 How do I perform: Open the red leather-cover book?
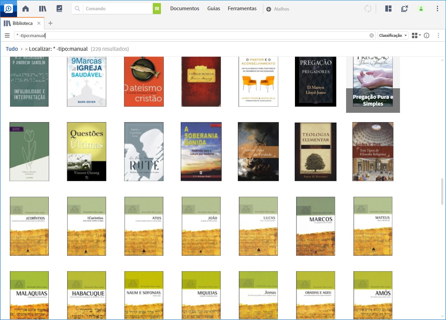coord(201,82)
